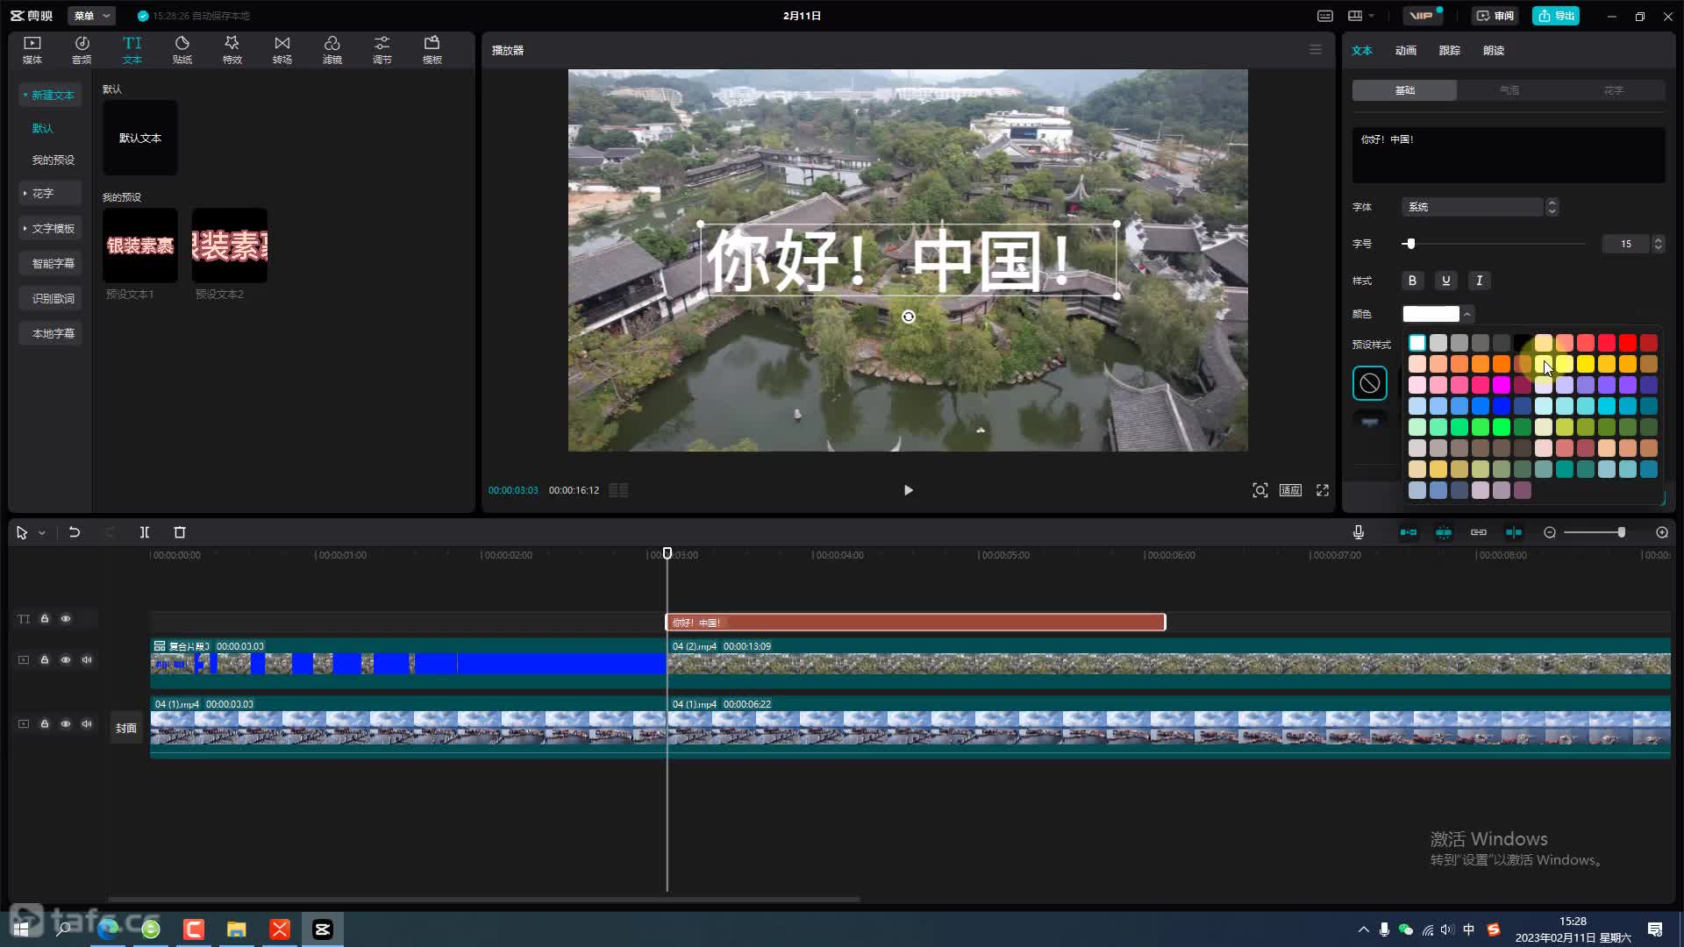Image resolution: width=1684 pixels, height=947 pixels.
Task: Click the player fullscreen icon
Action: (x=1323, y=490)
